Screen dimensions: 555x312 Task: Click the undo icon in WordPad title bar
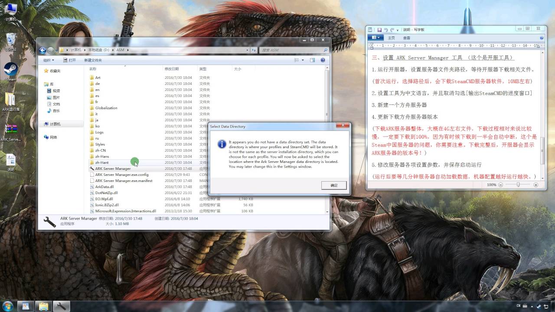click(x=386, y=29)
